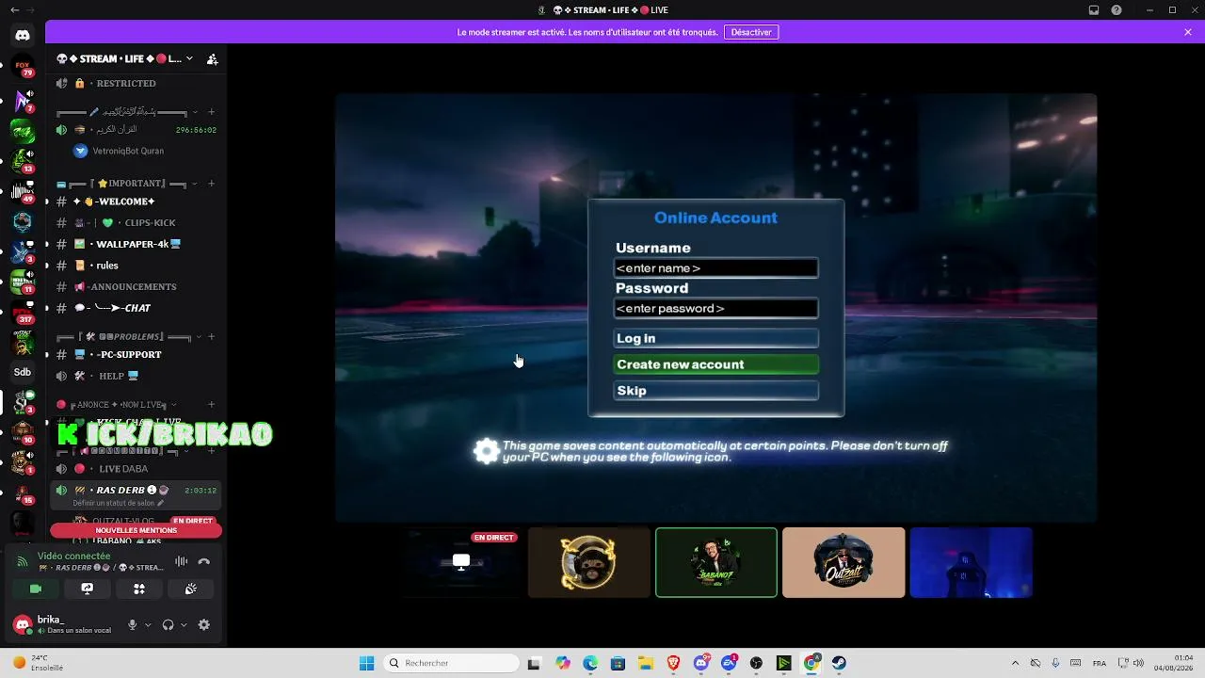The width and height of the screenshot is (1205, 678).
Task: Add a channel to PROBLEMS category
Action: [x=212, y=336]
